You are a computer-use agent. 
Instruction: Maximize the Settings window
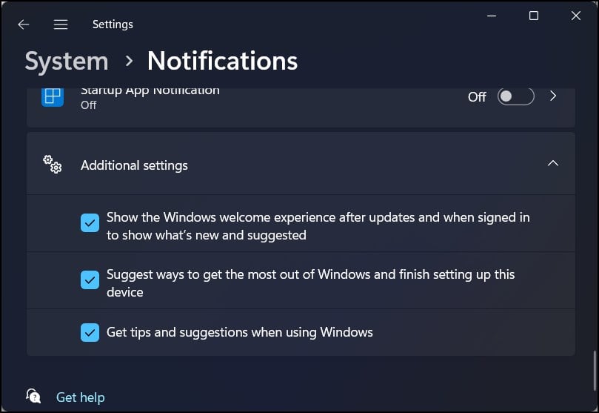[534, 16]
